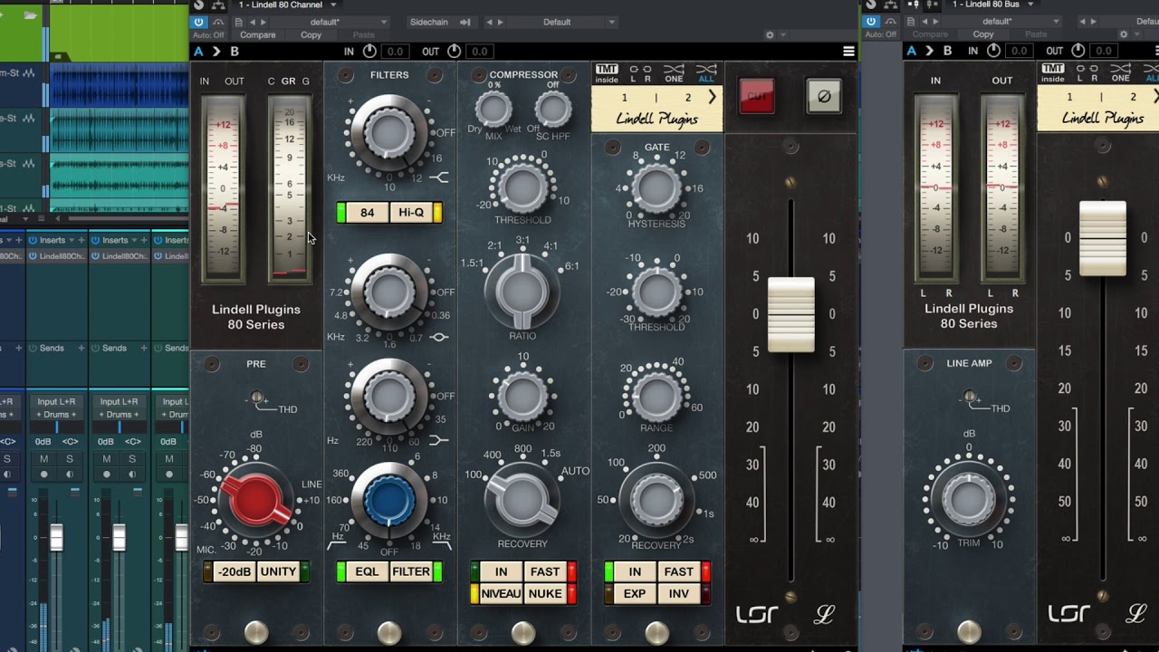Click the next channel arrow on Lindell scribble strip

(712, 98)
